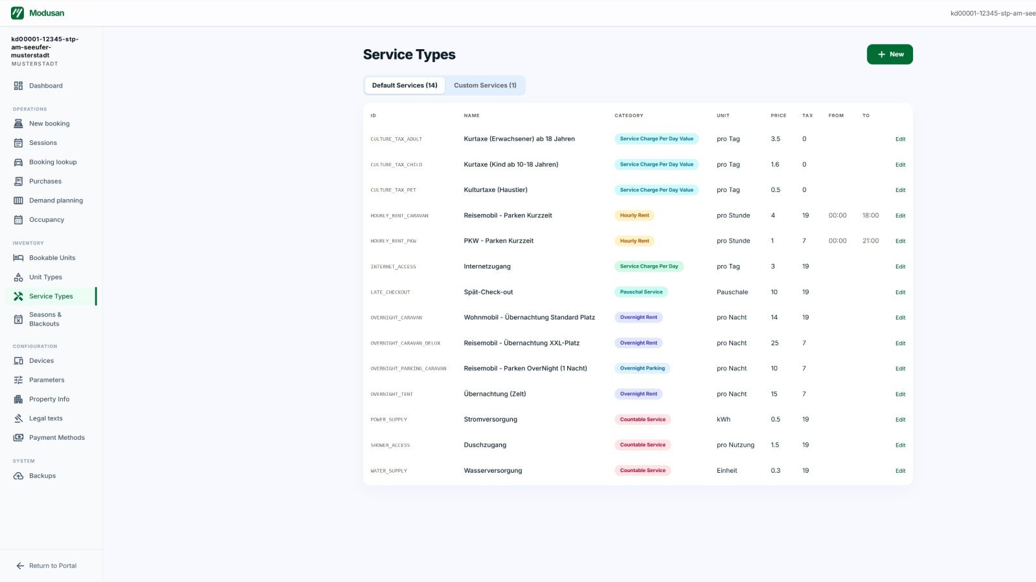Click the Hourly Rent badge for Reisemobil - Parken Kurzzeit

point(635,215)
